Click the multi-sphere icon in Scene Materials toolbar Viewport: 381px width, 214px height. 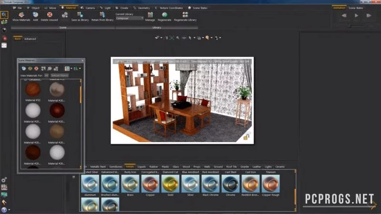tap(56, 68)
